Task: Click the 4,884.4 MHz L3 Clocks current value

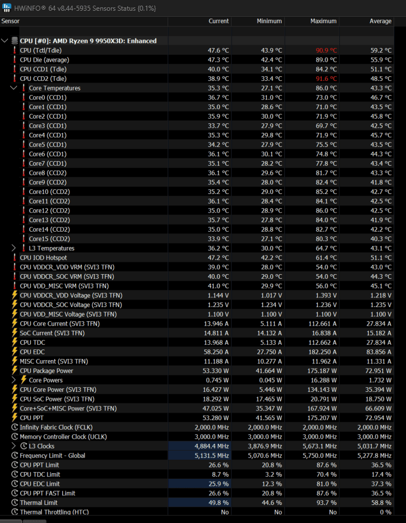Action: 212,446
